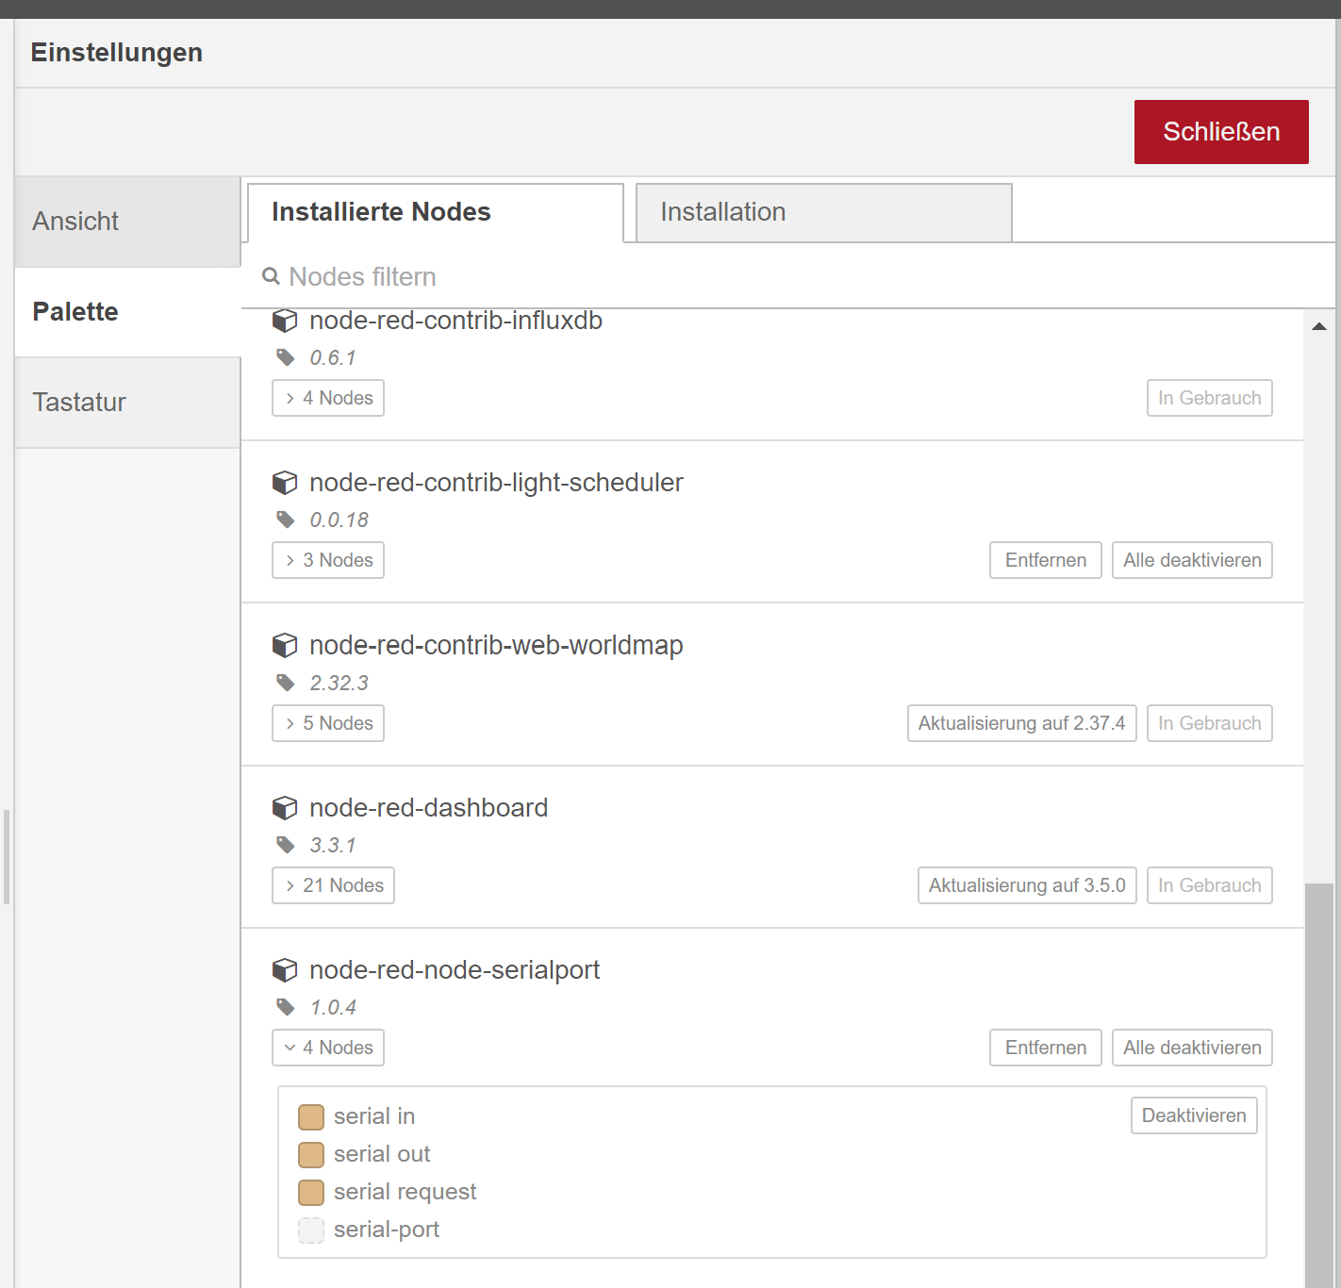Switch to the Installierte Nodes tab
The height and width of the screenshot is (1288, 1341).
pyautogui.click(x=436, y=212)
